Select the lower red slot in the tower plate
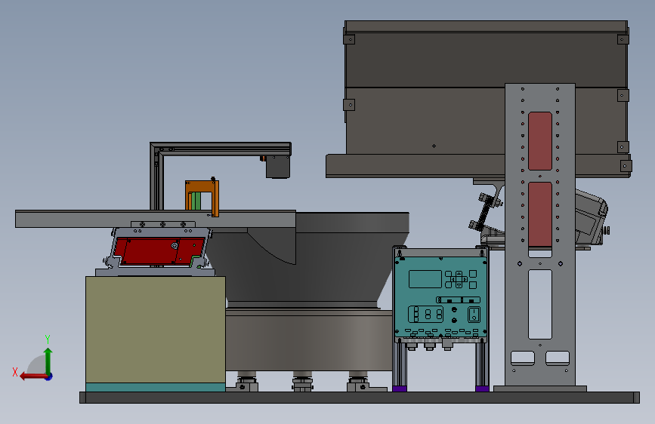655x424 pixels. click(539, 214)
